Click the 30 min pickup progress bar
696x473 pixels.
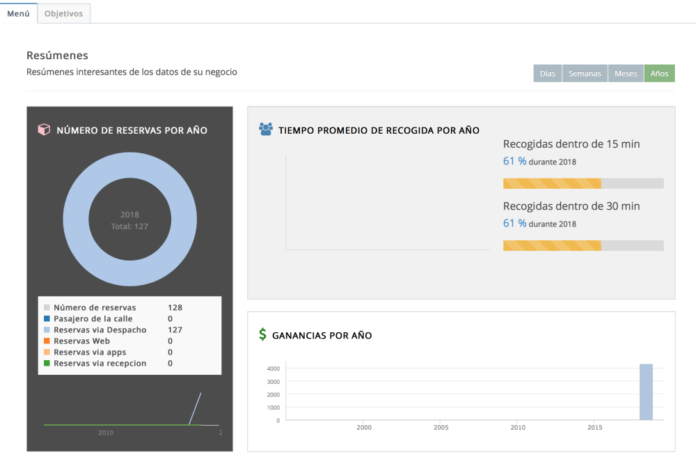[x=583, y=245]
